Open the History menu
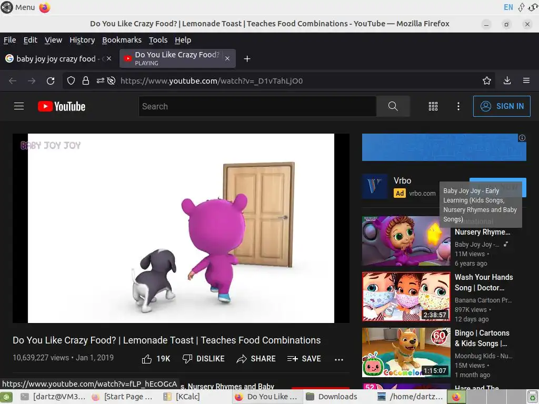539x404 pixels. coord(82,40)
